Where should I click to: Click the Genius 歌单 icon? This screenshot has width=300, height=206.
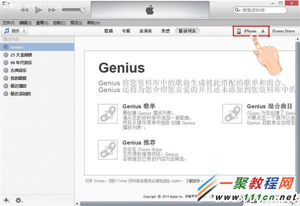tap(107, 114)
